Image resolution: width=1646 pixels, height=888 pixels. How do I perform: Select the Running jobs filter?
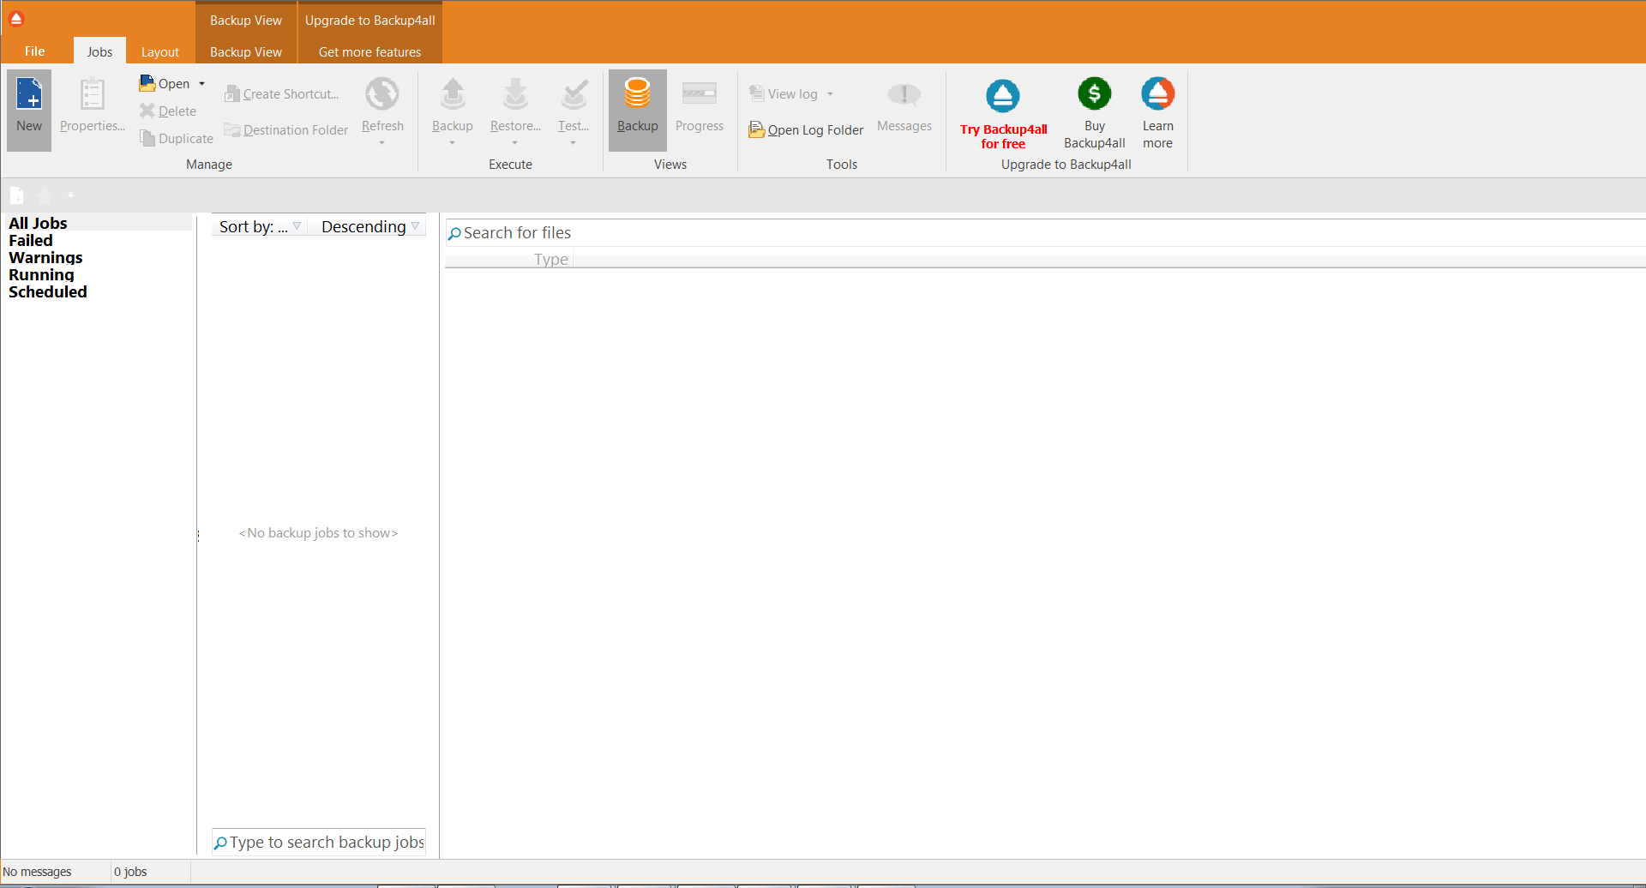[x=41, y=274]
